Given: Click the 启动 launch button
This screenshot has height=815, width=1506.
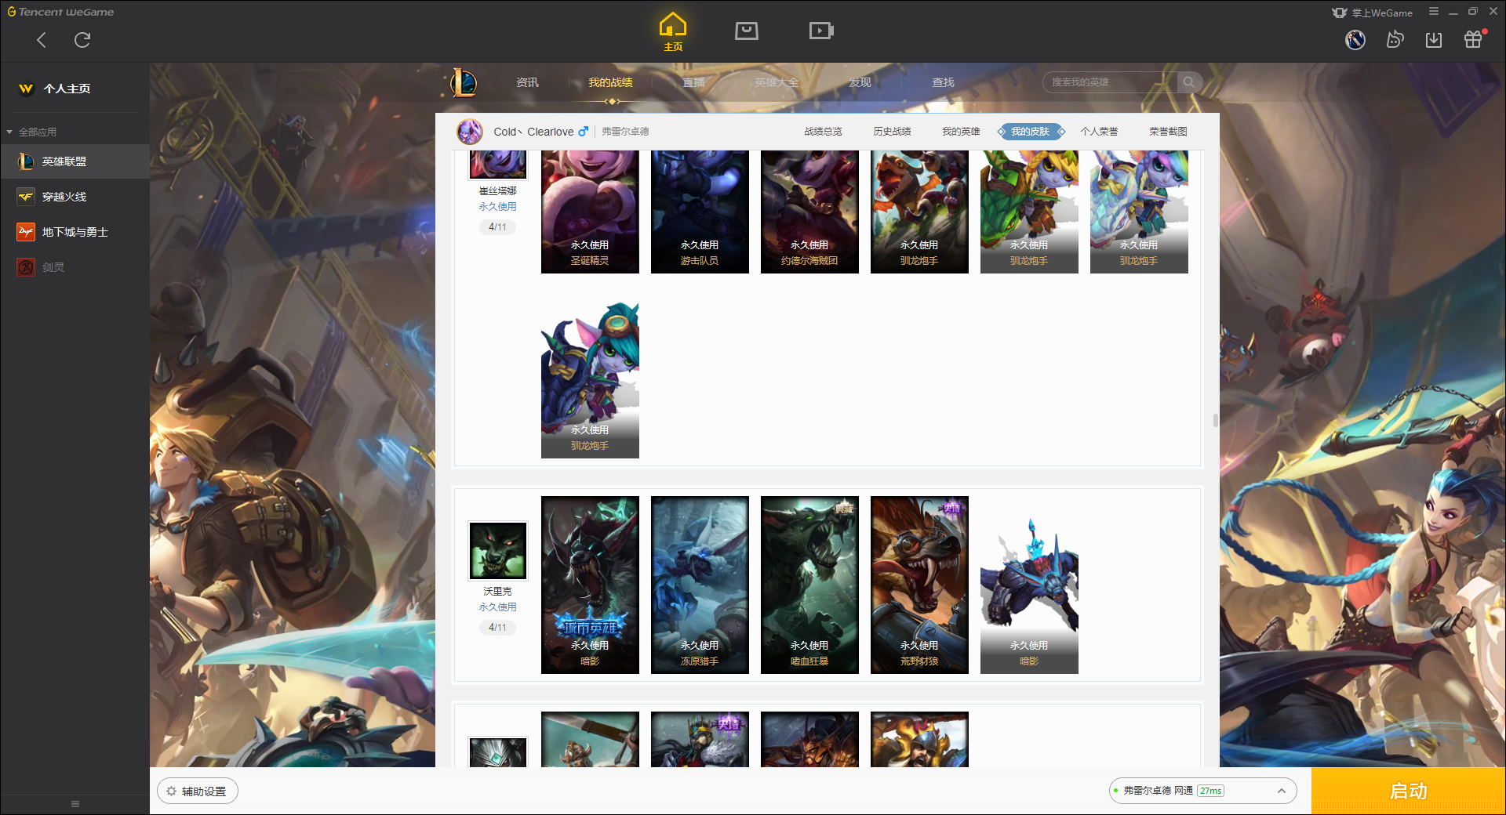Looking at the screenshot, I should (x=1408, y=791).
